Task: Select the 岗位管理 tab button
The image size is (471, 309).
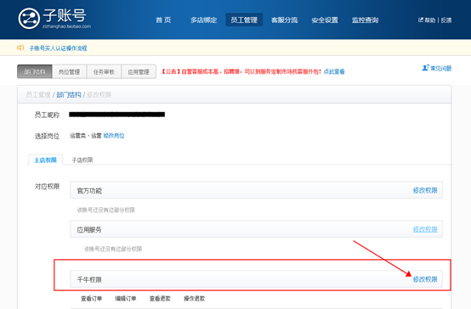Action: click(69, 71)
